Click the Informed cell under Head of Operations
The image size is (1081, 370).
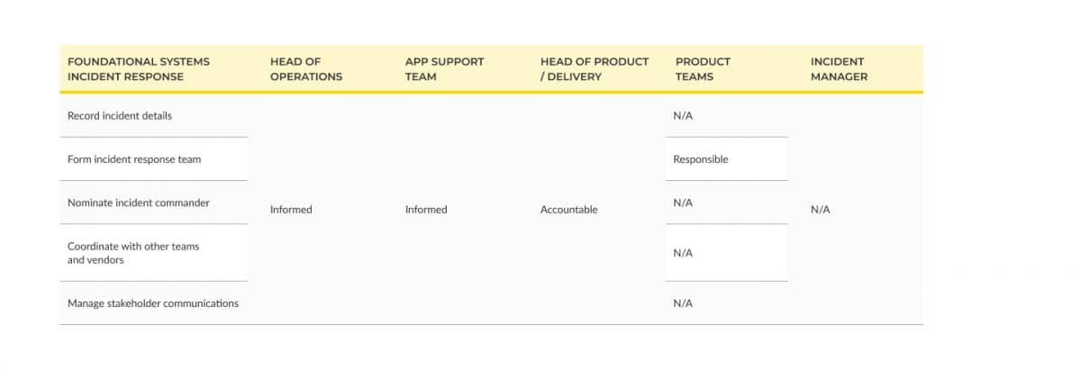click(x=291, y=210)
